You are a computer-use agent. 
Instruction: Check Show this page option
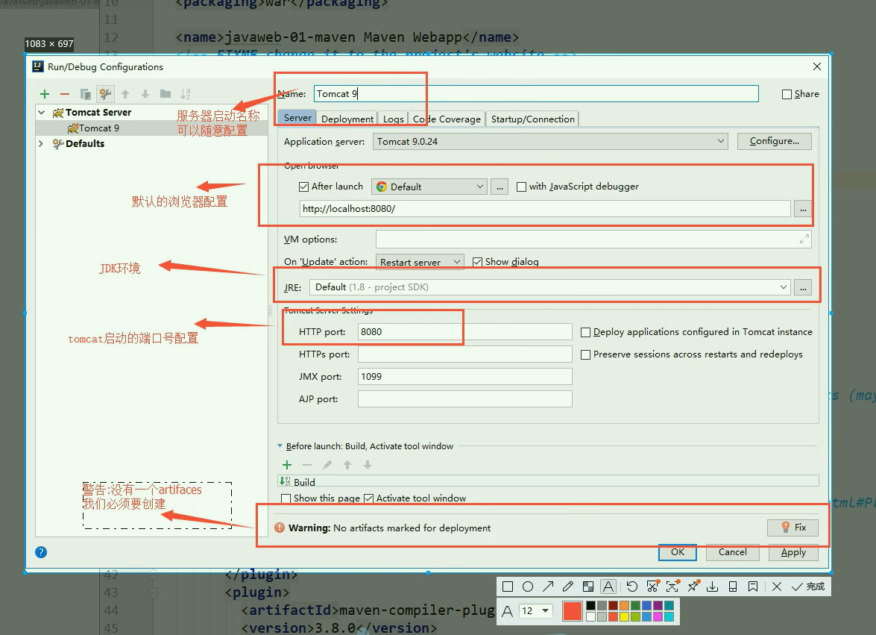[286, 498]
